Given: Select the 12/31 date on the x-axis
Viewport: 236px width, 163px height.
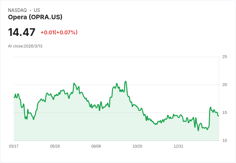Looking at the screenshot, I should coord(178,146).
